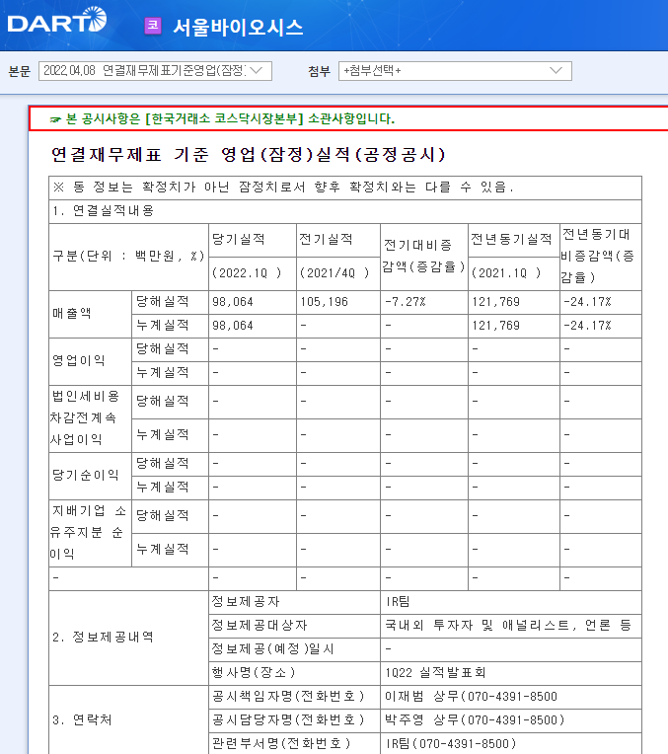Screen dimensions: 668x754
Task: Click the 1. 연결실적내용 section heading
Action: click(x=104, y=210)
